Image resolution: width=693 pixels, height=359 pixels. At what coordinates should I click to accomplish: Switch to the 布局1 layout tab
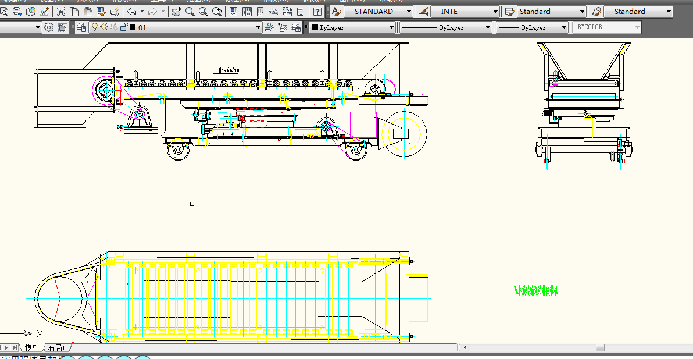pos(56,347)
